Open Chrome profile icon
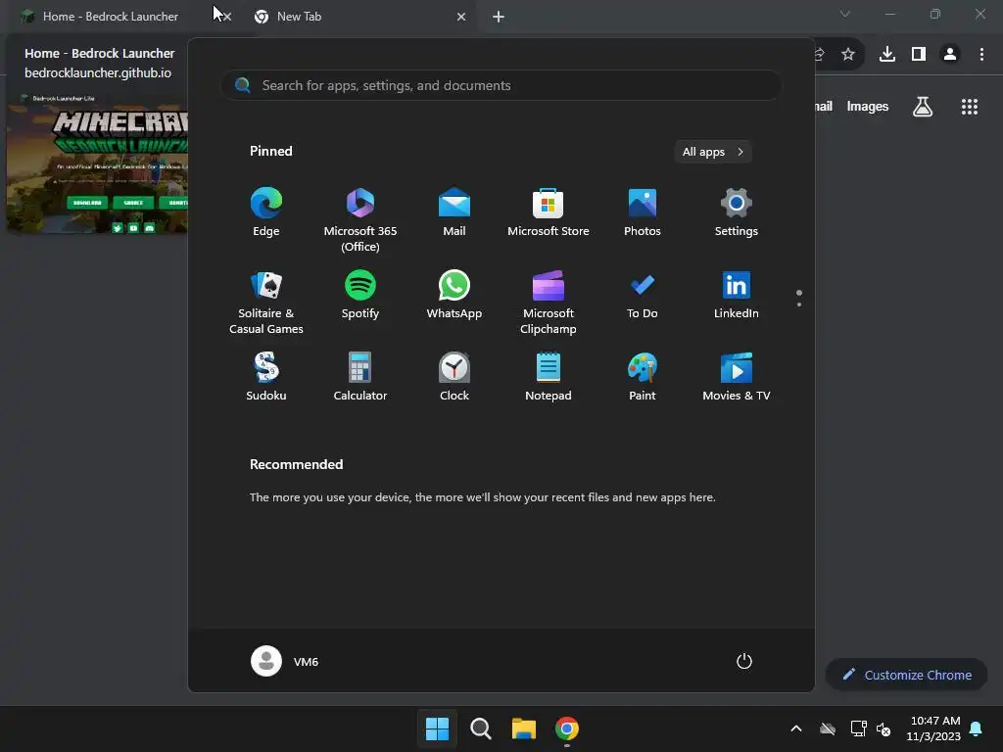Viewport: 1003px width, 752px height. (950, 55)
